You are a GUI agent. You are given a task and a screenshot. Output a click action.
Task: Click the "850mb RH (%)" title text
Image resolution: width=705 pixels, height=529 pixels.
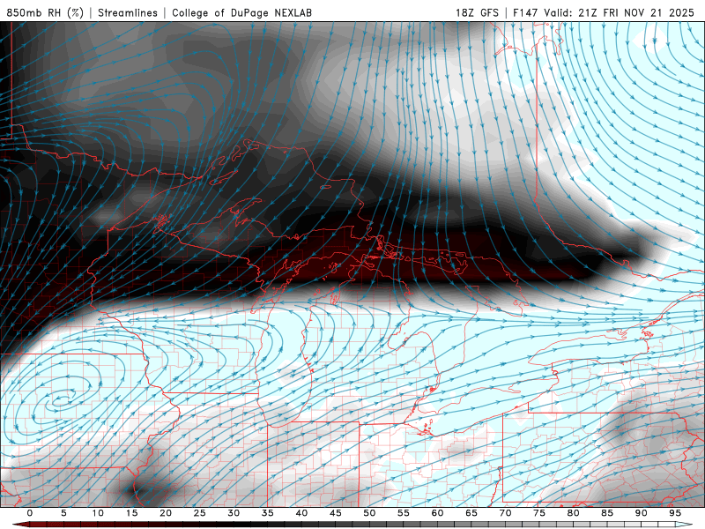[x=45, y=12]
